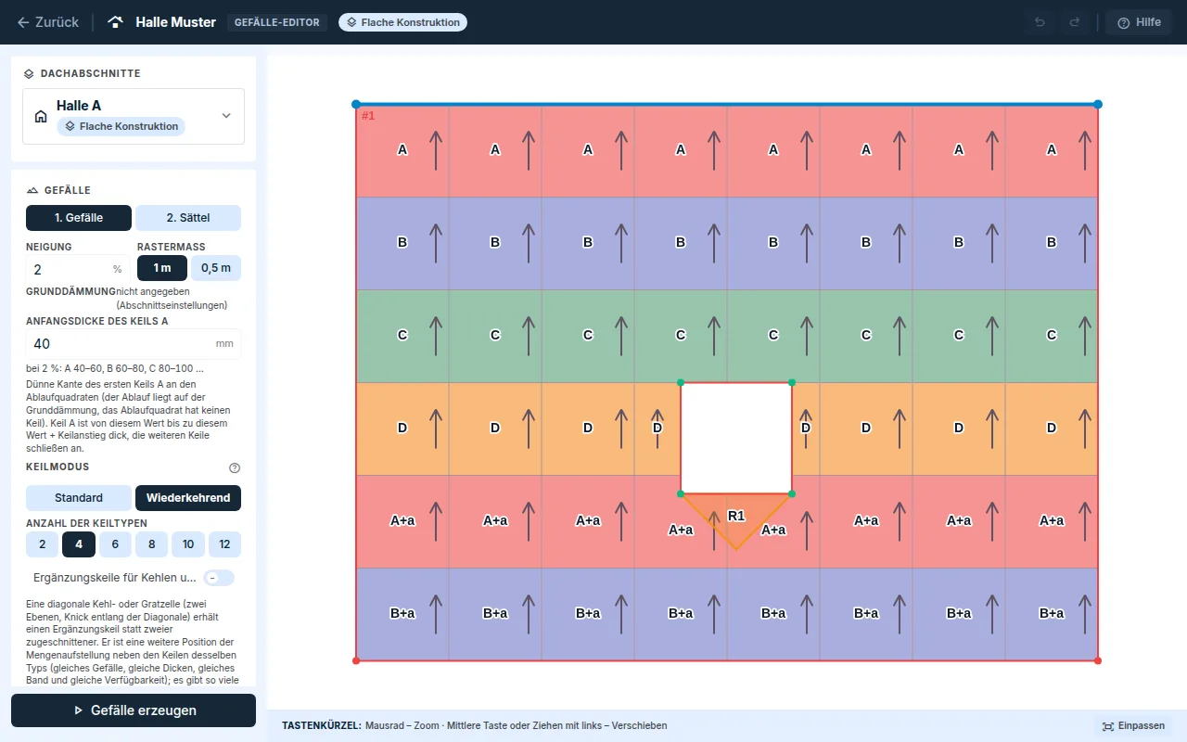Click the bottom-left red corner point

(356, 660)
